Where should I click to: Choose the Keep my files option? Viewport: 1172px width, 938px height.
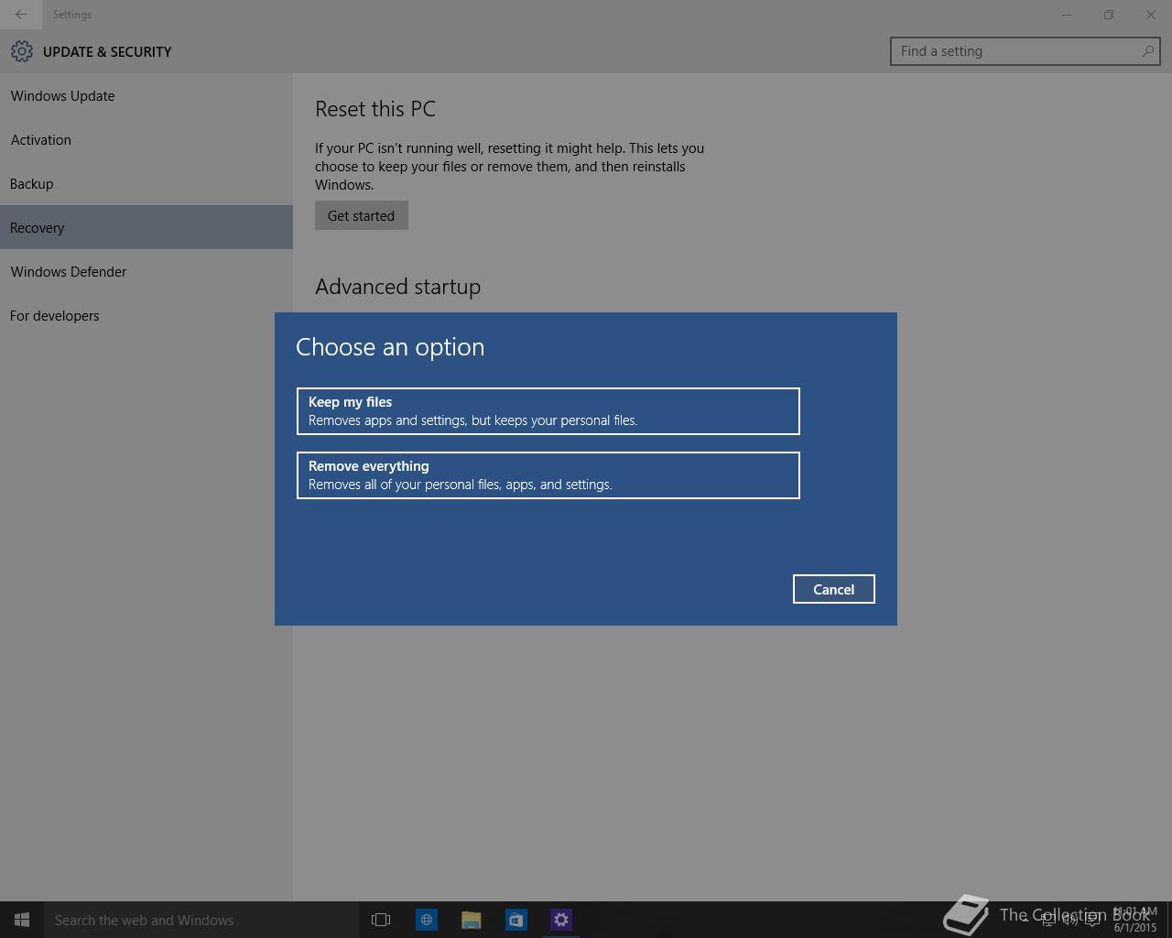548,411
